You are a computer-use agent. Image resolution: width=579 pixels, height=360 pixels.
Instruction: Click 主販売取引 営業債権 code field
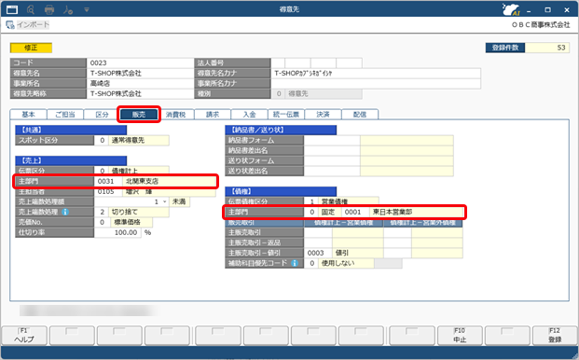coord(318,232)
